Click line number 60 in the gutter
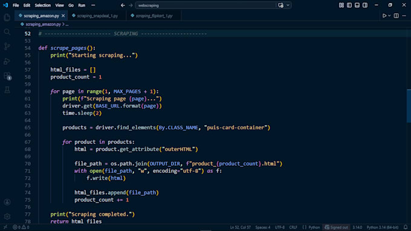411x231 pixels. coord(28,91)
